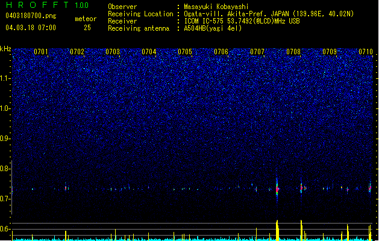Click the 0.8 kHz frequency axis label
Image resolution: width=379 pixels, height=241 pixels.
point(5,169)
